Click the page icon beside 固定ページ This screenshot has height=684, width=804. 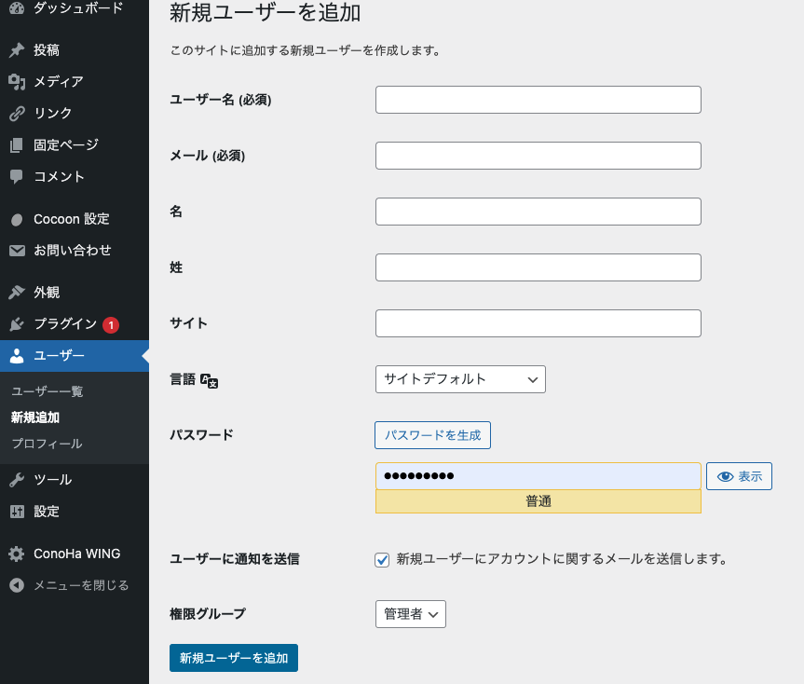tap(17, 145)
